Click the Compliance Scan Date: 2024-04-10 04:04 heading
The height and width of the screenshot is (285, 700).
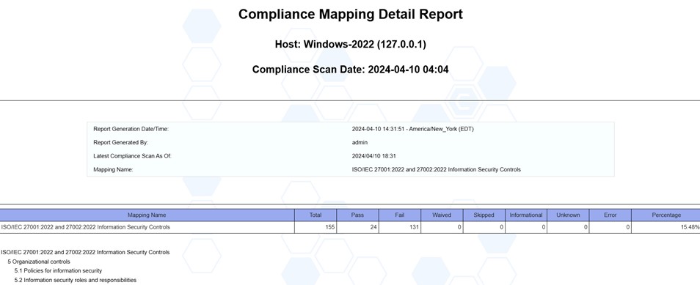pyautogui.click(x=351, y=70)
